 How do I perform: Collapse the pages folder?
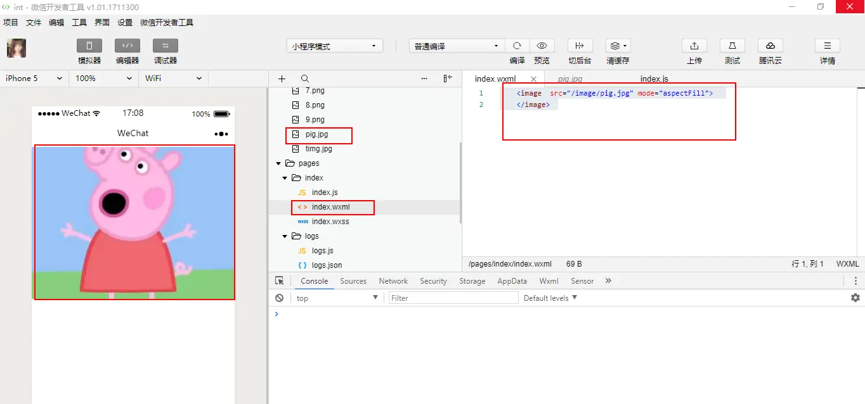[x=278, y=163]
